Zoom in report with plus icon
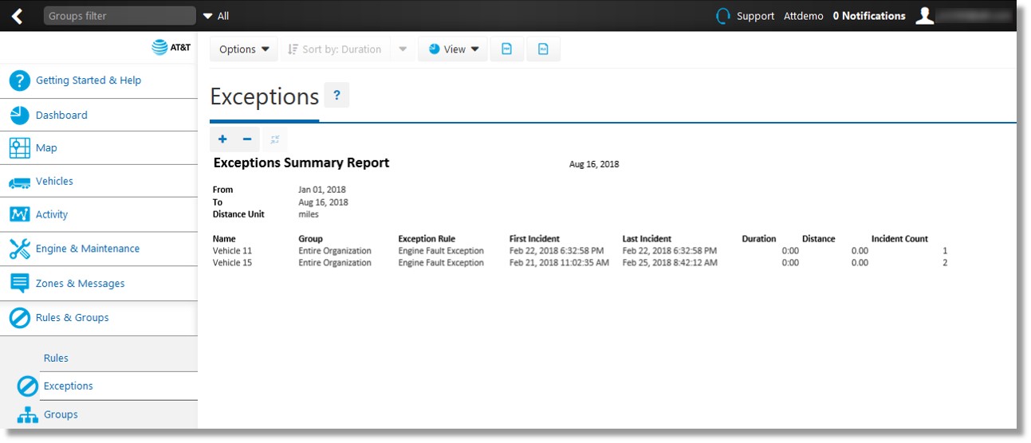The height and width of the screenshot is (443, 1031). [222, 139]
